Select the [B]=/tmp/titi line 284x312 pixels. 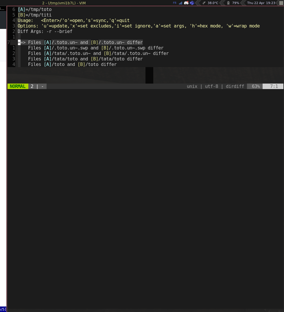click(35, 15)
